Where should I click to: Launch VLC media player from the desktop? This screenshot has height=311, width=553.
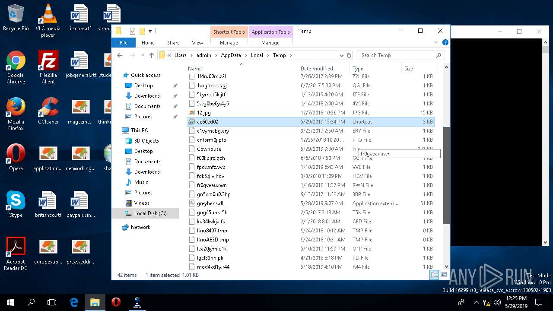pyautogui.click(x=48, y=21)
